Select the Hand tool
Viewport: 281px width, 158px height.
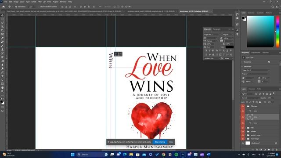point(2,87)
